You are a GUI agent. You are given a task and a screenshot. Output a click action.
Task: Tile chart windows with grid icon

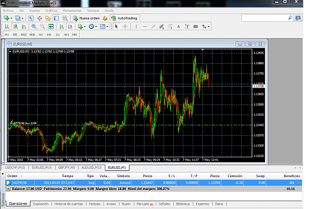51,27
